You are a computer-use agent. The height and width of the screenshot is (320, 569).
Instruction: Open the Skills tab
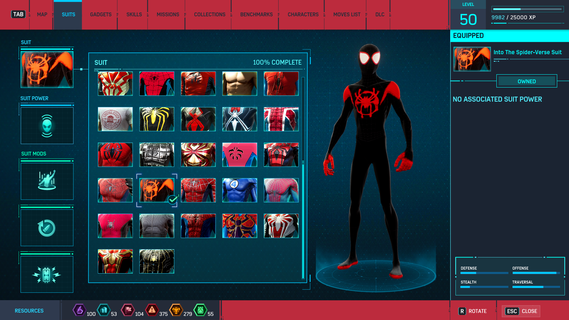point(134,15)
